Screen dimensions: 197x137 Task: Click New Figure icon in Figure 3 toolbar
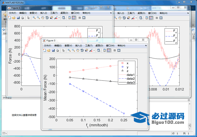(x=45, y=50)
